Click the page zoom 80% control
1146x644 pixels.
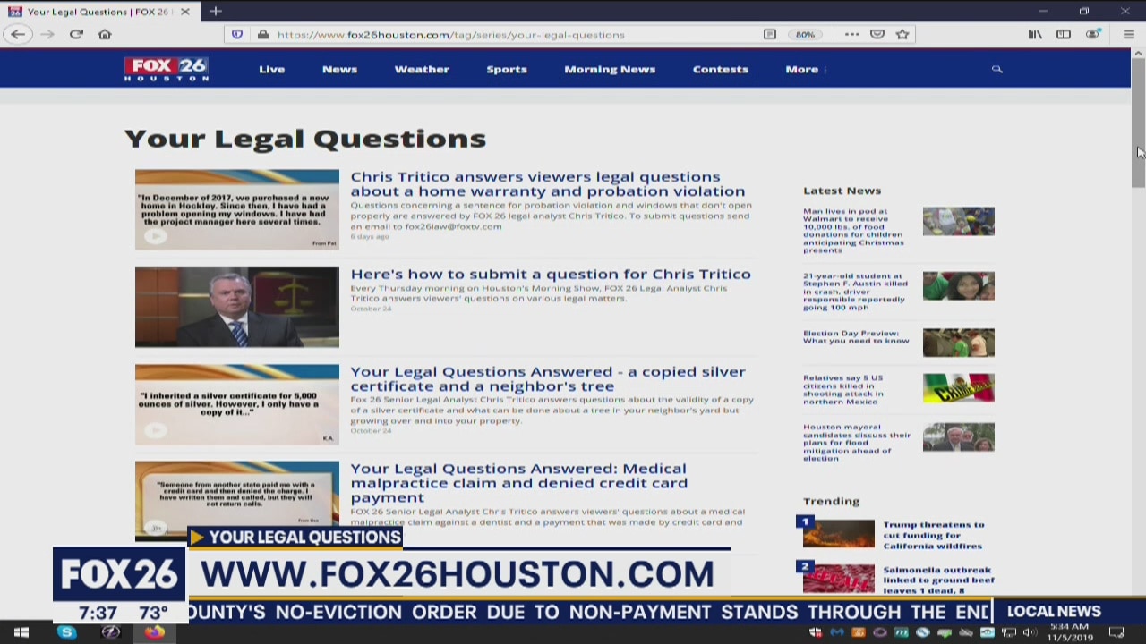pyautogui.click(x=805, y=34)
